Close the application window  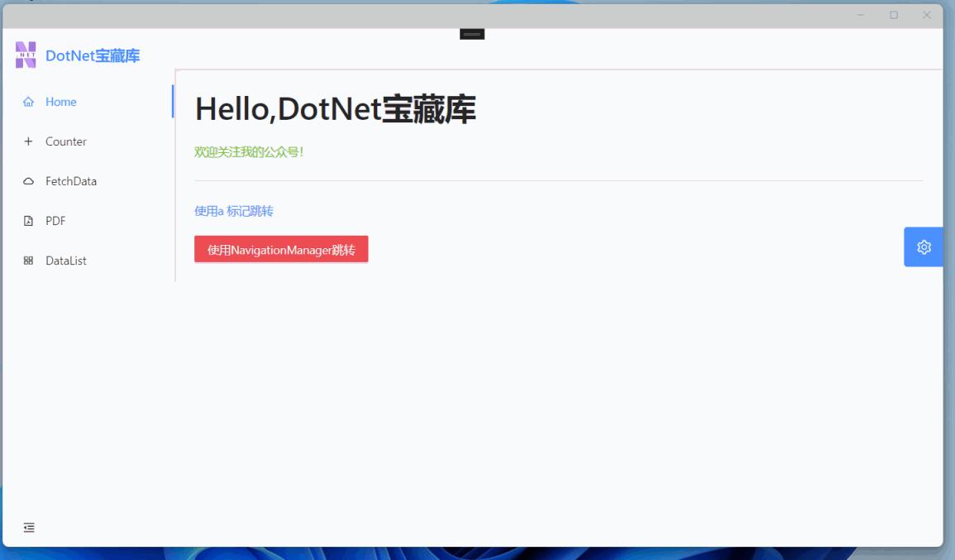[926, 15]
